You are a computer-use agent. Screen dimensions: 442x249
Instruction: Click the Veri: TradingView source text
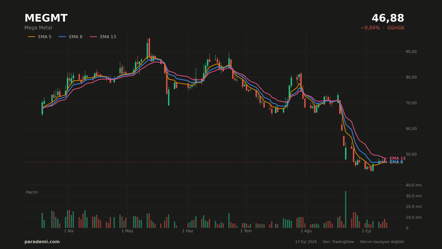pos(338,242)
